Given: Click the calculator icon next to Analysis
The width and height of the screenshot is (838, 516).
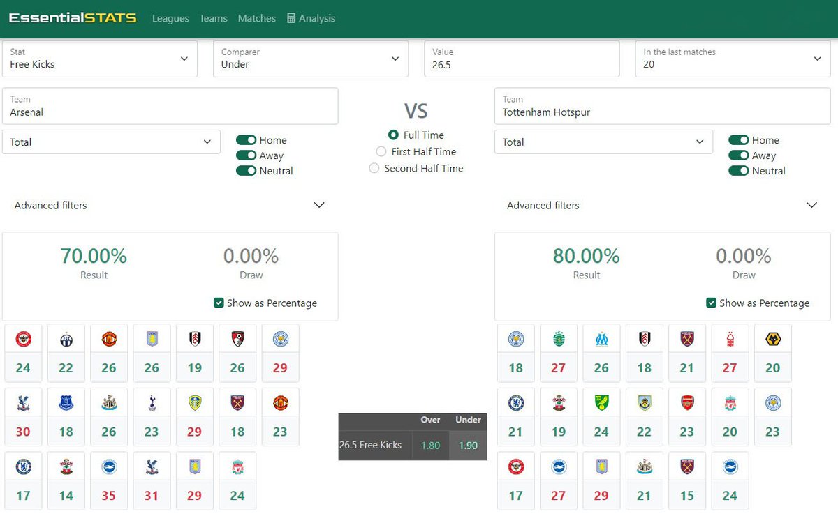Looking at the screenshot, I should click(x=291, y=18).
